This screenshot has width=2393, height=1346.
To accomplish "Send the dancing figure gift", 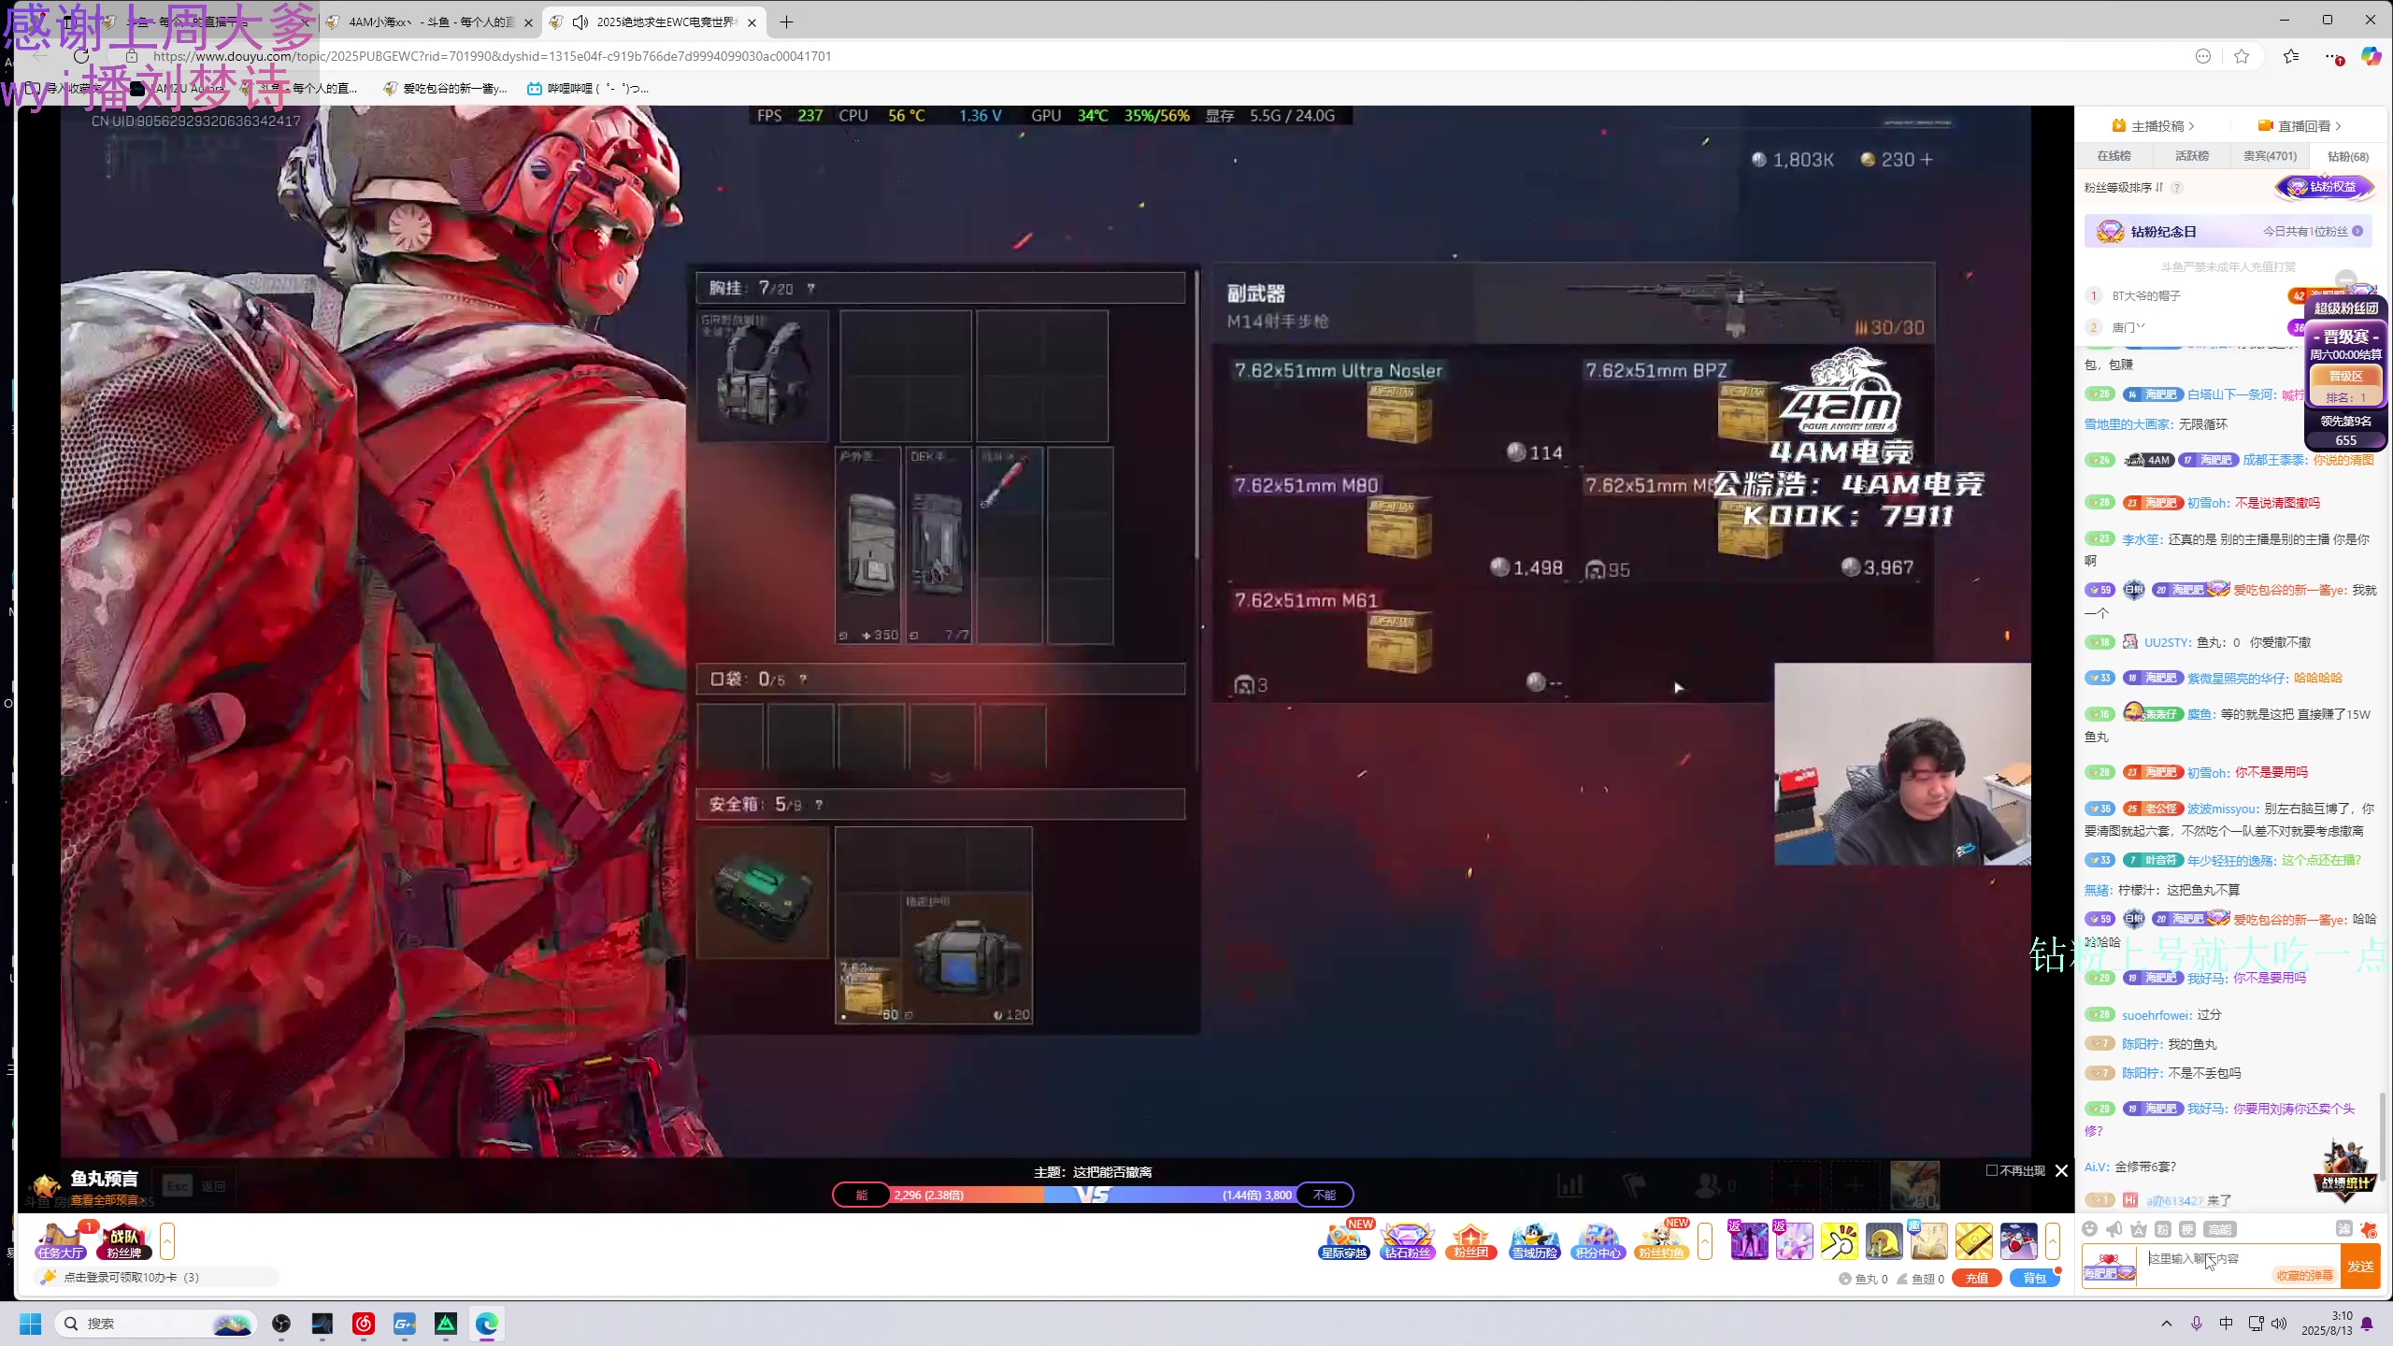I will point(1749,1241).
